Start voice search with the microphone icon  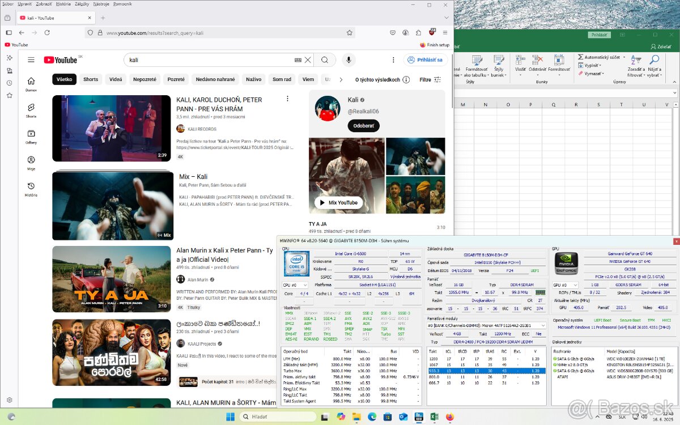(347, 59)
